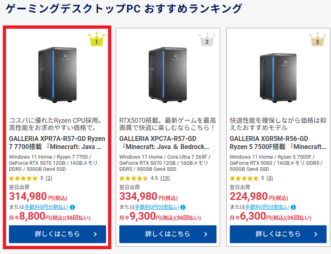Click info icon beside 224,980円 installment link
This screenshot has height=254, width=331.
293,207
